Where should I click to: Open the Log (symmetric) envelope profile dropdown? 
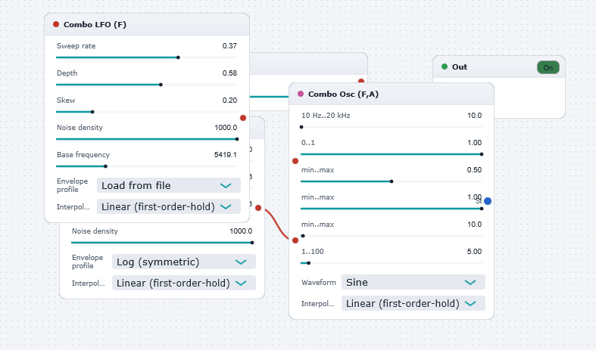[x=184, y=262]
